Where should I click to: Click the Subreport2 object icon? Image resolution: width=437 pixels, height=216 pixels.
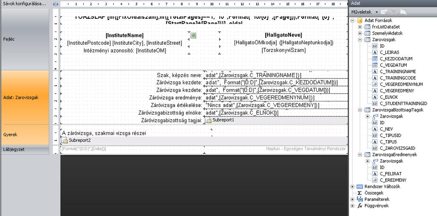[x=65, y=141]
